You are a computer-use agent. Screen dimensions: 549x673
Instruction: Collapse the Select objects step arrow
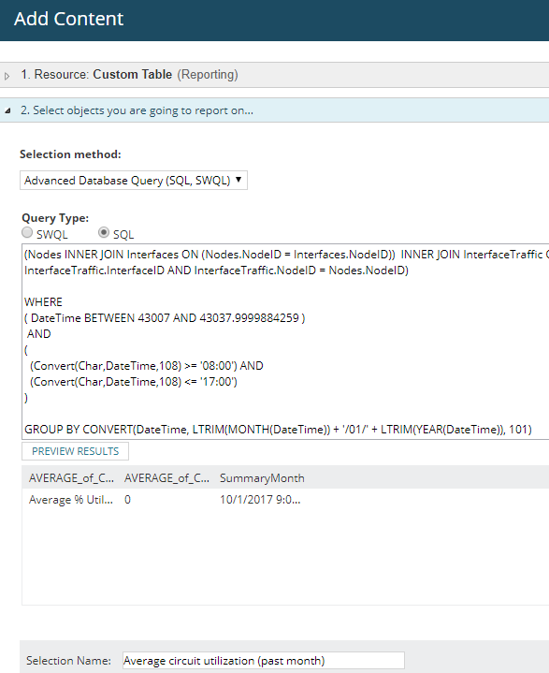(x=7, y=110)
